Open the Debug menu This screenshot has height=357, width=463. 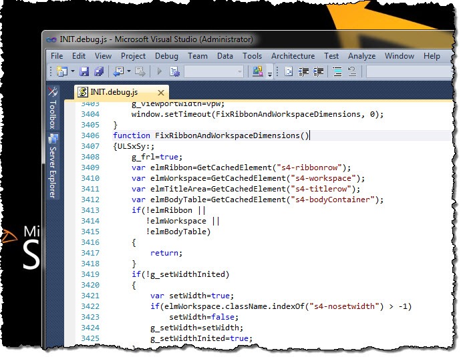(166, 56)
